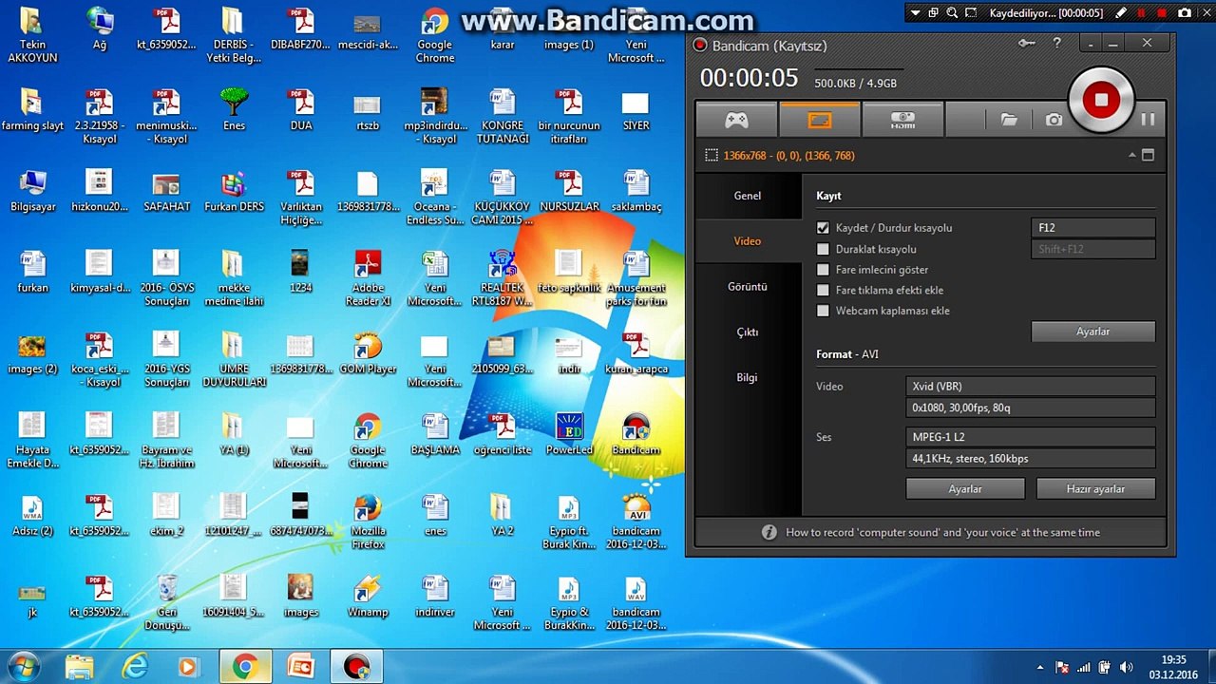Collapse the Bandicam panel with small up arrow
Image resolution: width=1216 pixels, height=684 pixels.
coord(1131,155)
